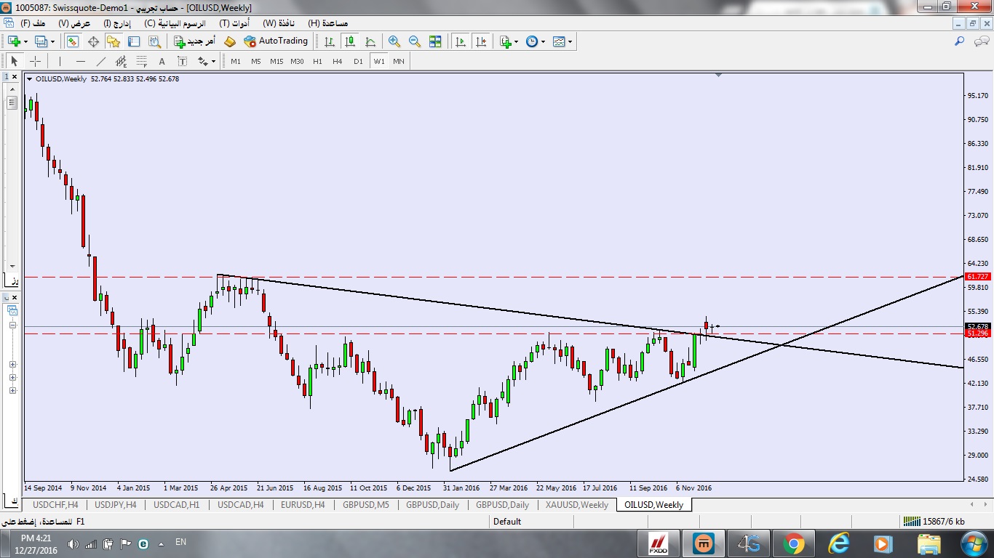
Task: Open the search magnifier icon
Action: pos(960,41)
